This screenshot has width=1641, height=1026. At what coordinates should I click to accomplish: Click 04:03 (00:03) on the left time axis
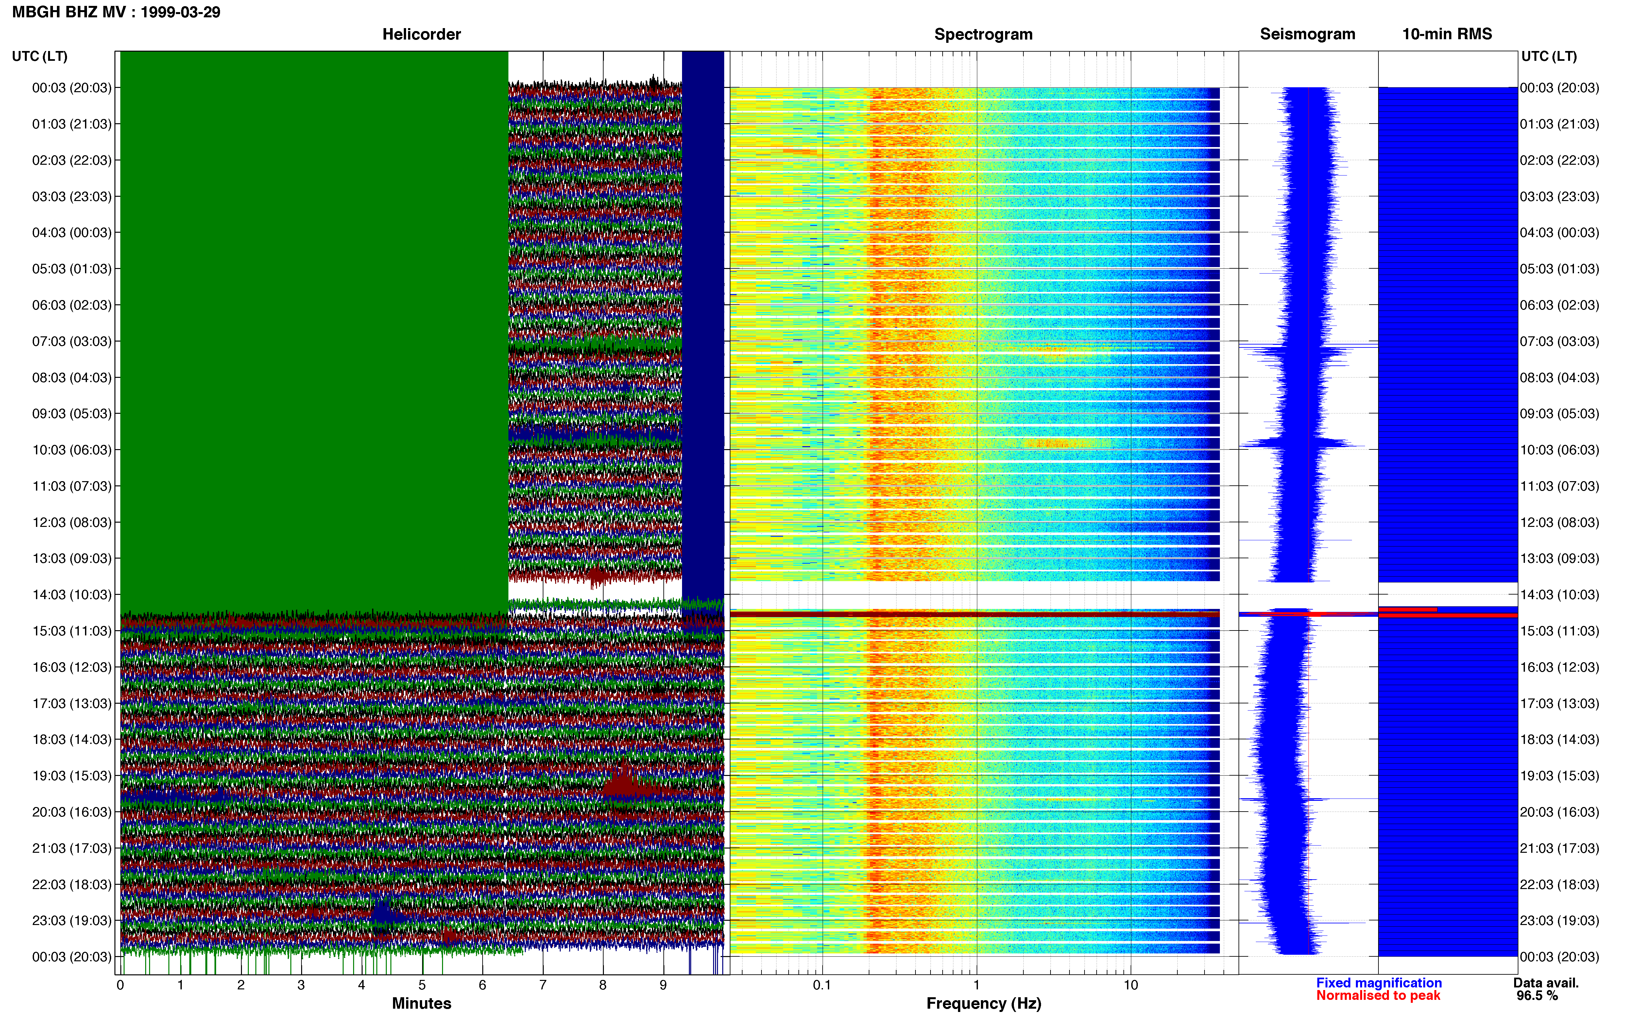tap(72, 233)
